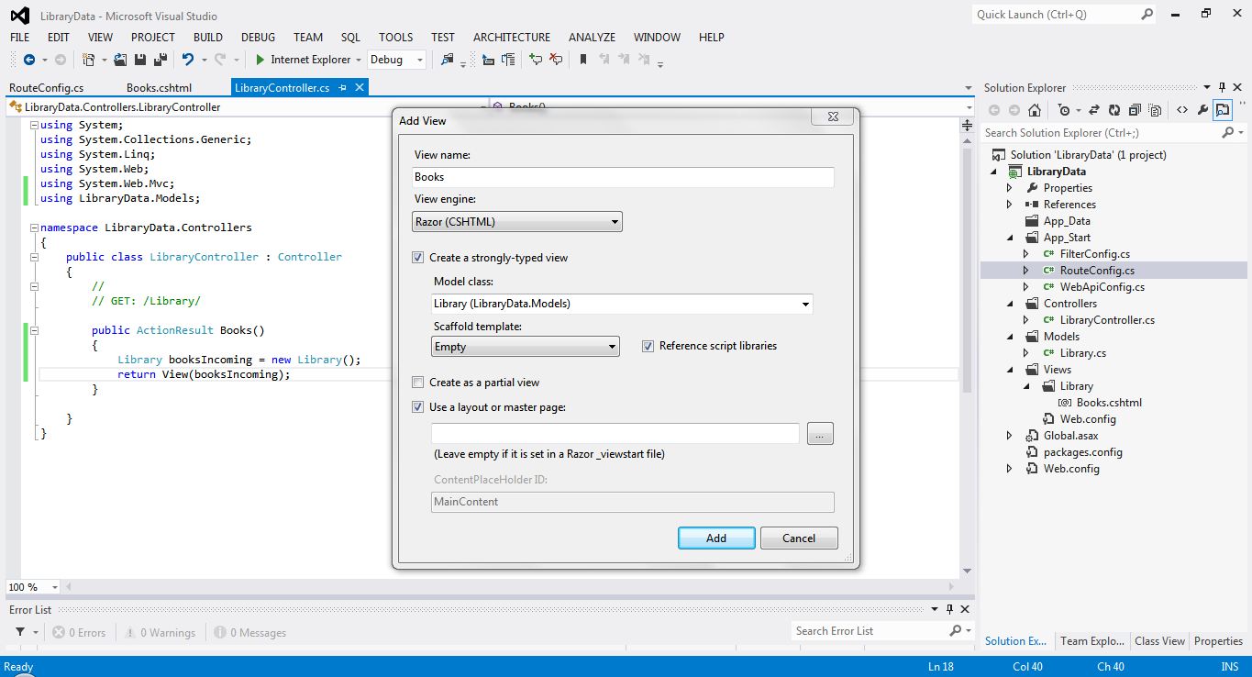The image size is (1252, 677).
Task: Open the Scaffold template Empty dropdown
Action: [x=526, y=347]
